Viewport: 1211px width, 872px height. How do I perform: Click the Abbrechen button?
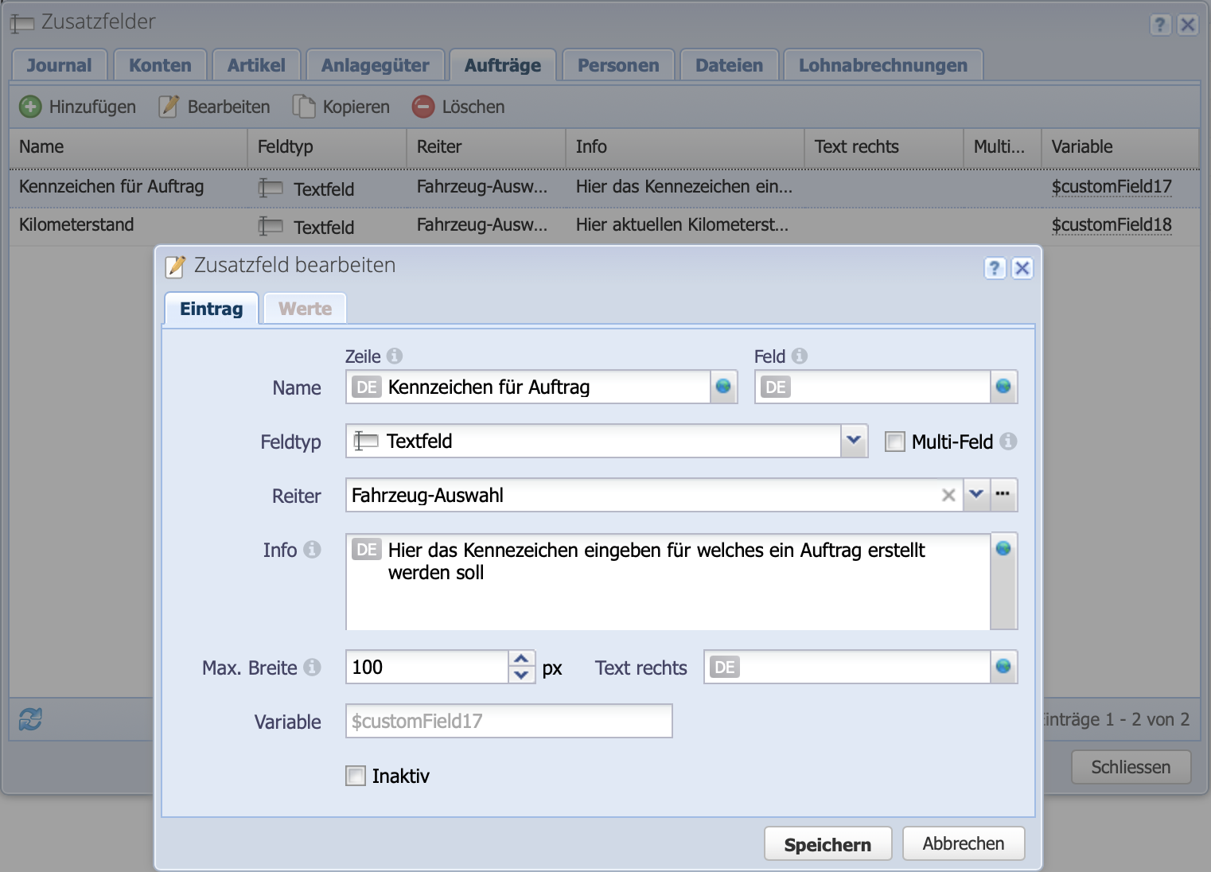(x=963, y=843)
